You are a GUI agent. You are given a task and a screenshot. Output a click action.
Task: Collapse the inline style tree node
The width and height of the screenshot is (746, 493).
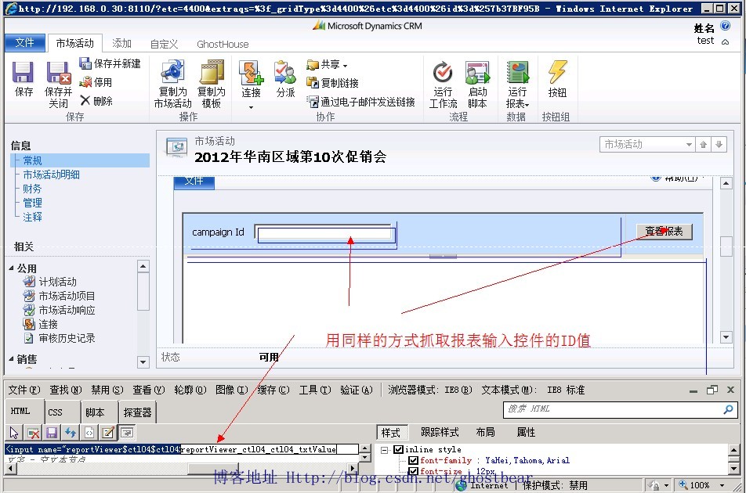[x=385, y=450]
